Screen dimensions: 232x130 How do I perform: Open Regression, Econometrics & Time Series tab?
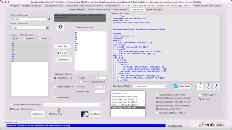click(x=84, y=6)
